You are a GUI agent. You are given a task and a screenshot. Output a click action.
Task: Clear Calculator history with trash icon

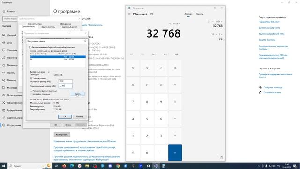point(222,158)
